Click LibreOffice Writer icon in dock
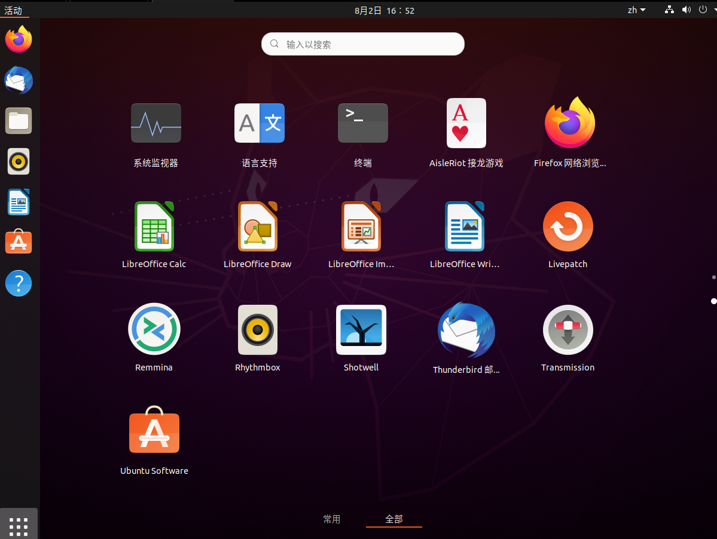Viewport: 717px width, 539px height. point(19,202)
